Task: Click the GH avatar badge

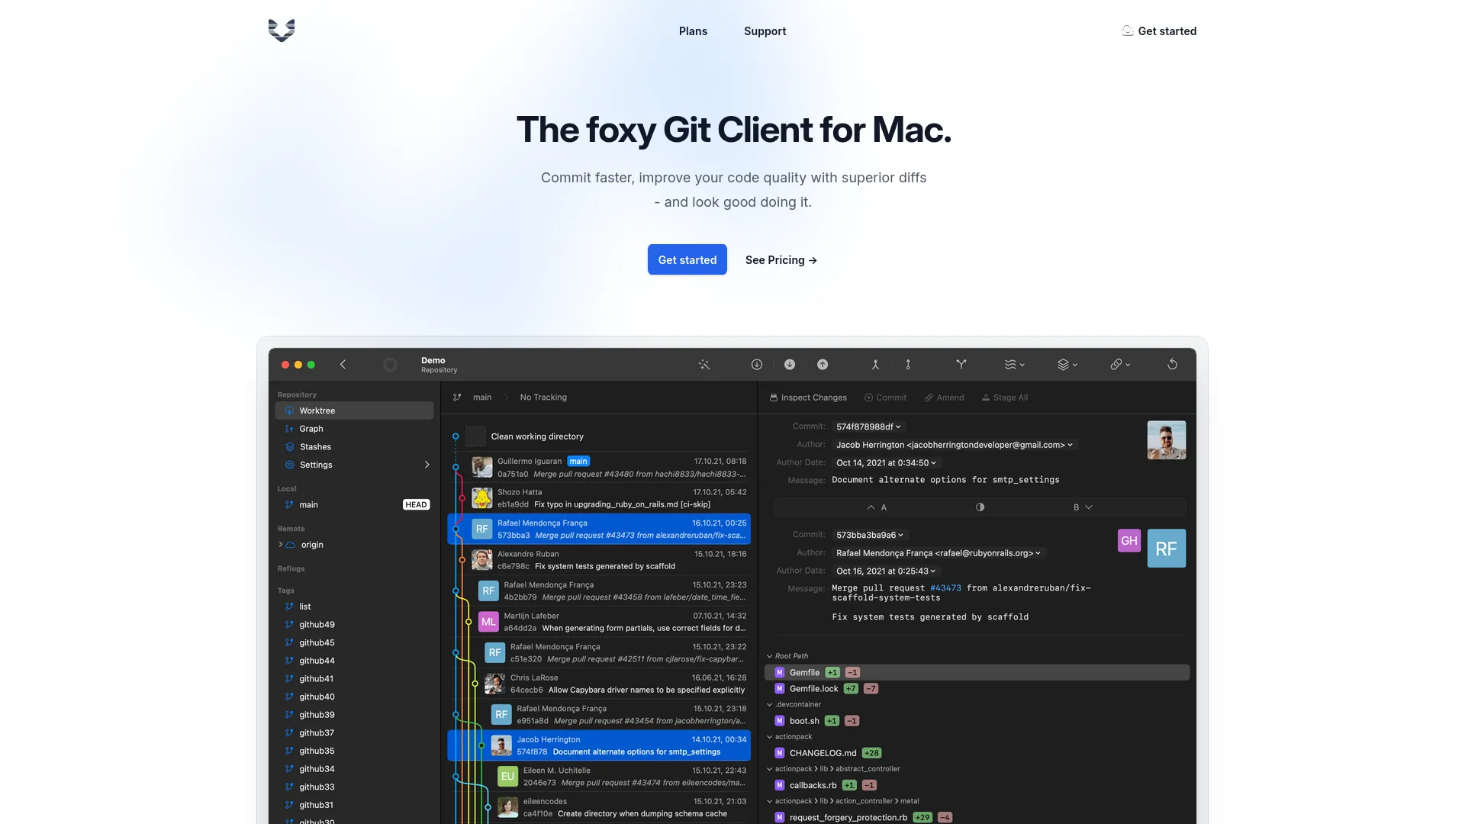Action: point(1129,540)
